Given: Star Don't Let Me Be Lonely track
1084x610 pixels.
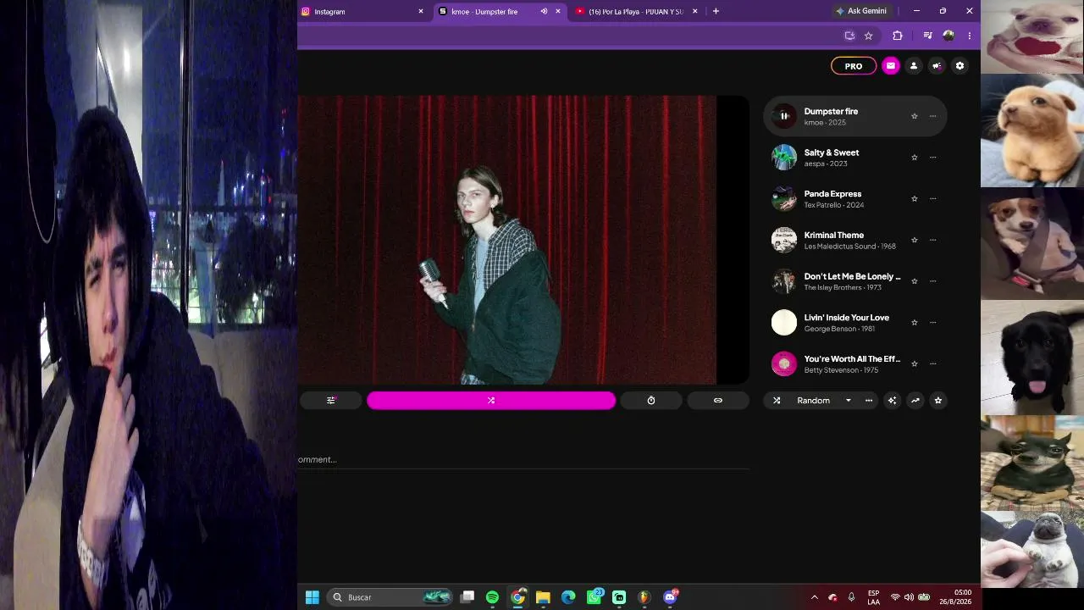Looking at the screenshot, I should click(914, 281).
